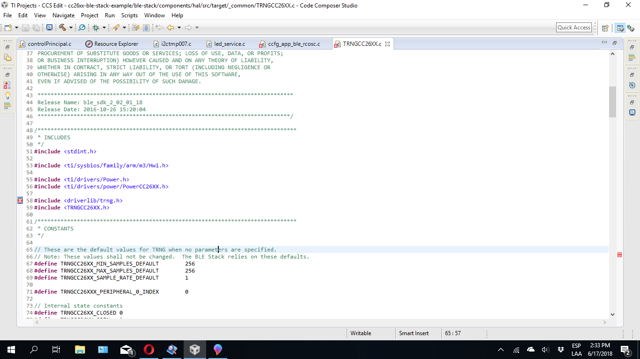The width and height of the screenshot is (640, 359).
Task: Click the horizontal scrollbar right arrow
Action: coord(604,322)
